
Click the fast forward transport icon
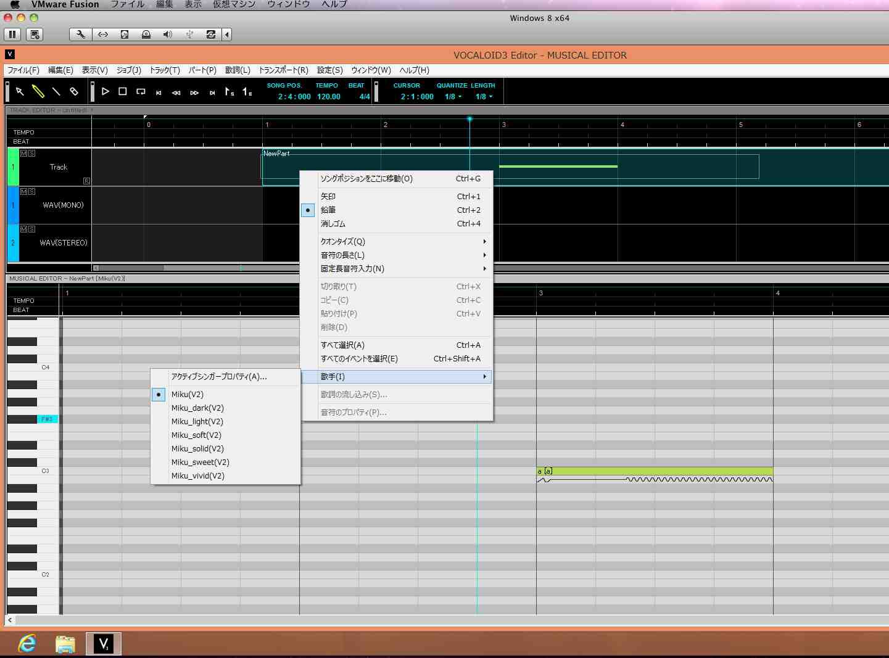click(194, 93)
